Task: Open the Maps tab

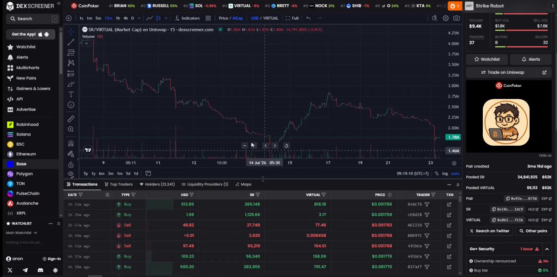Action: pos(243,184)
